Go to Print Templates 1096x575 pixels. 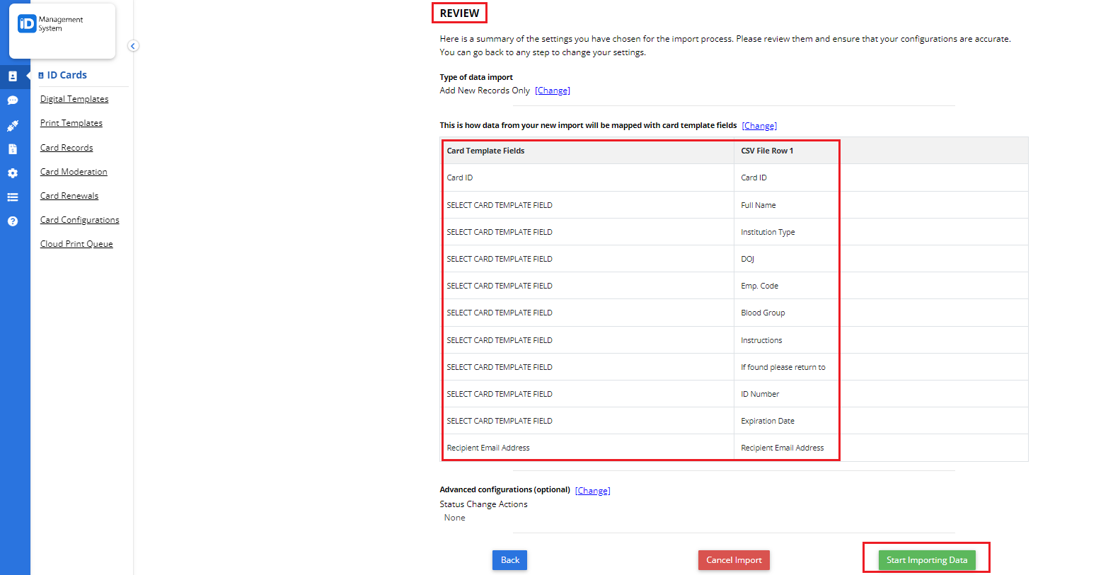tap(71, 123)
